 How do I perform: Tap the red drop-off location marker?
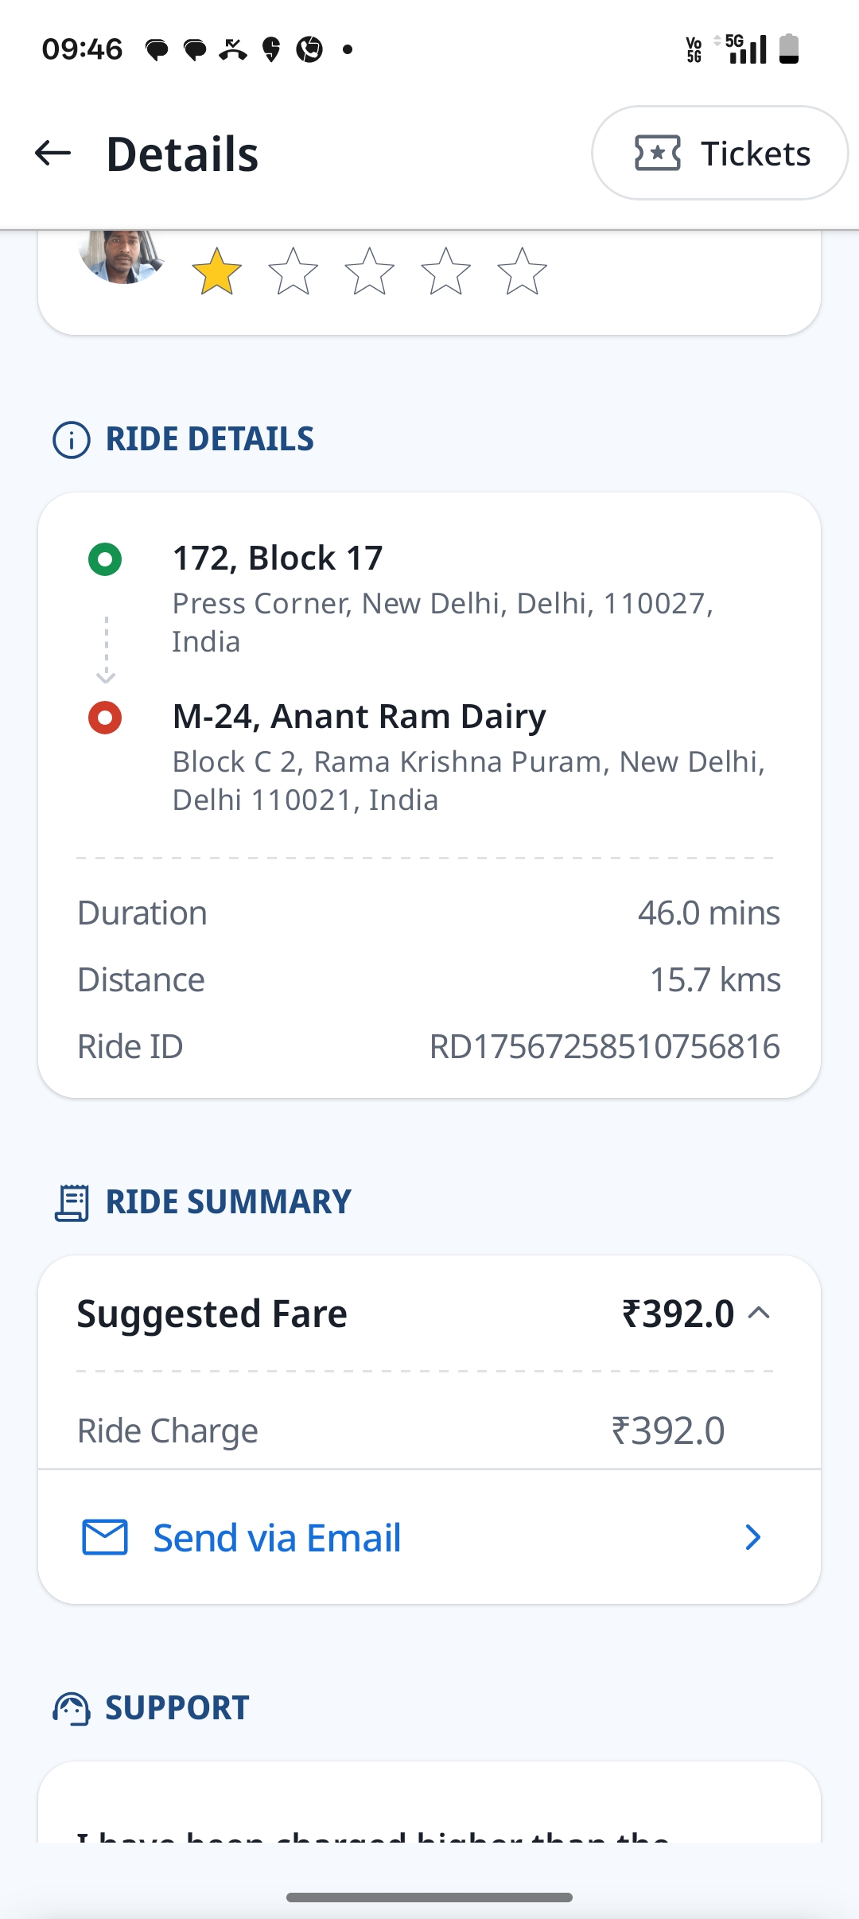(105, 718)
